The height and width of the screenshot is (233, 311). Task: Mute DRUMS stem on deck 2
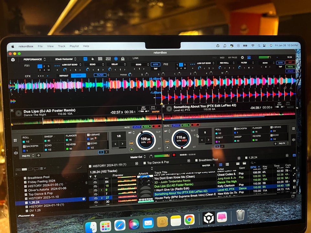pyautogui.click(x=176, y=126)
